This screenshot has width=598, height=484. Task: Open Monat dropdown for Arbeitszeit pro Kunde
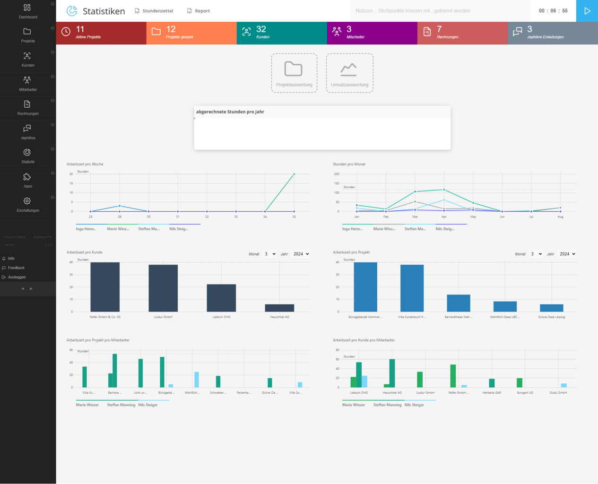click(269, 254)
